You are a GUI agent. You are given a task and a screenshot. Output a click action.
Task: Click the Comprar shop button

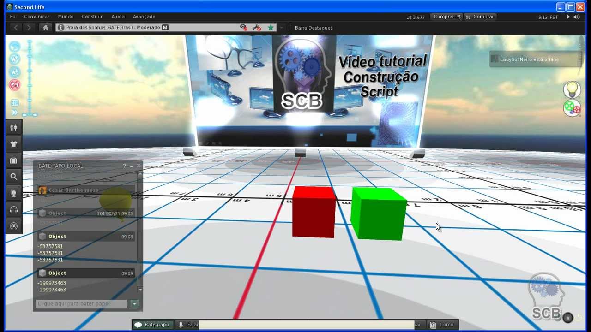[x=480, y=17]
